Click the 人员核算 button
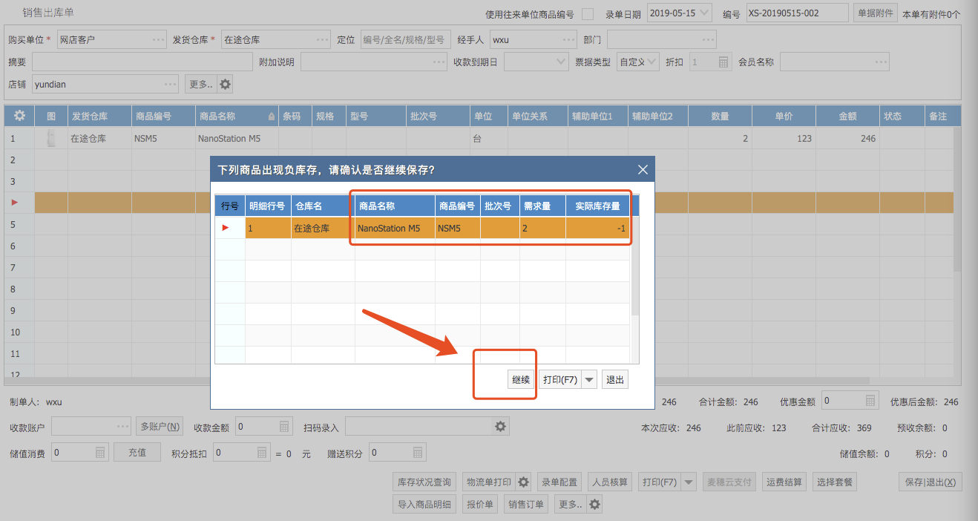This screenshot has height=521, width=978. pos(610,482)
